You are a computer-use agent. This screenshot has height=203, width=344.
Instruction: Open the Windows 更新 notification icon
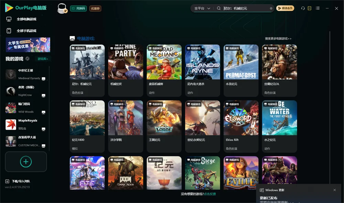tap(261, 190)
